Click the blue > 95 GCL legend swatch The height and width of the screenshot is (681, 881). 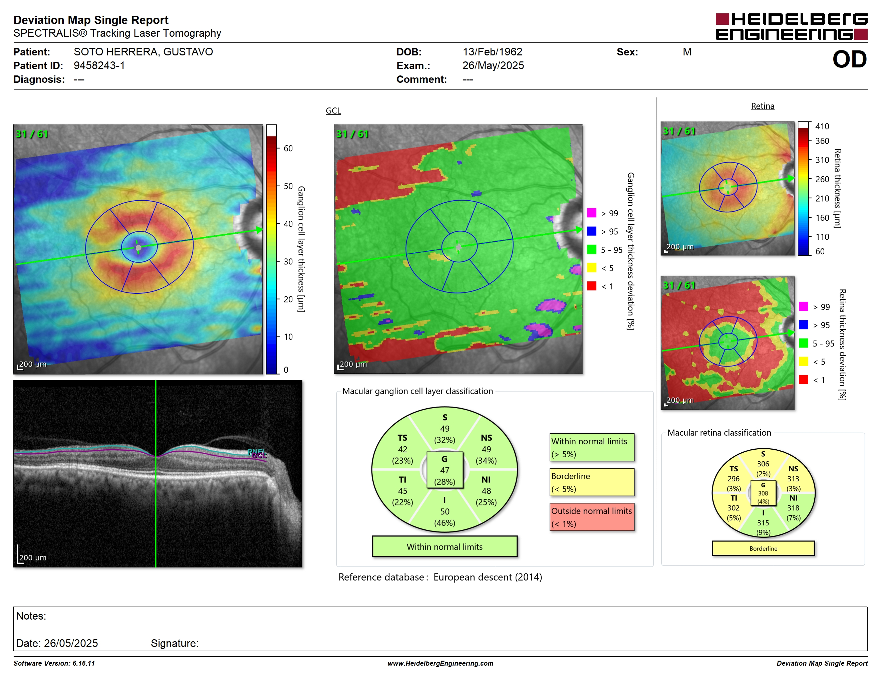point(591,231)
